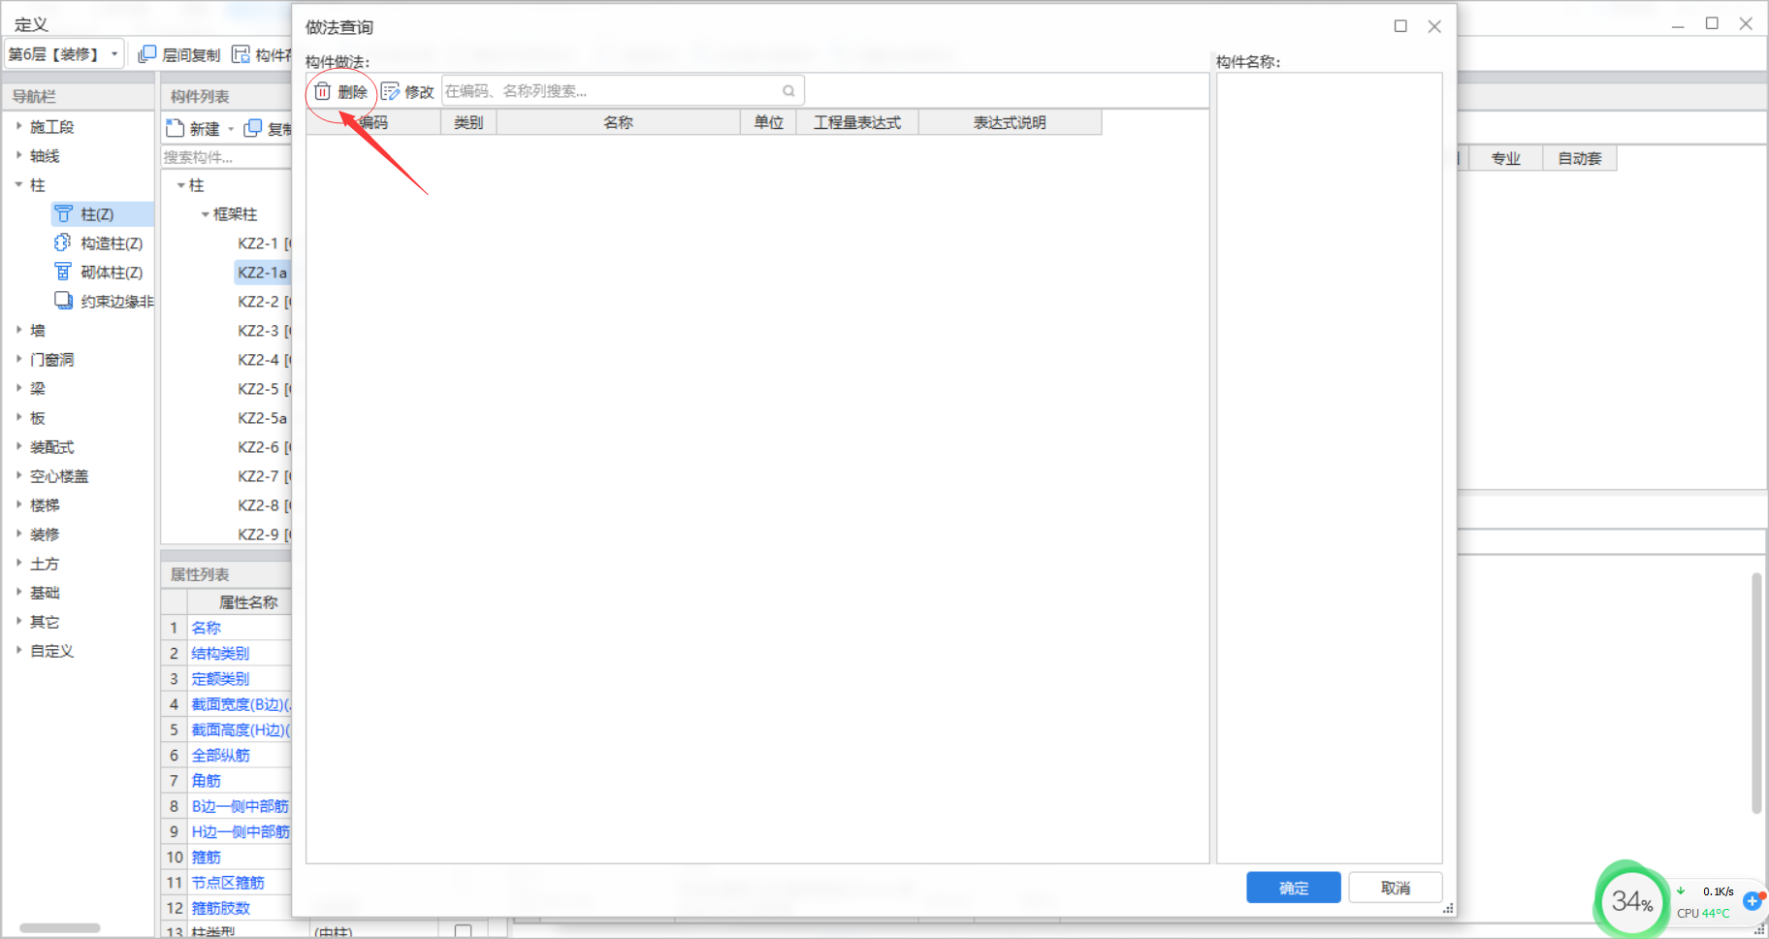Open the 空心楼盖 navigation item
1769x939 pixels.
pyautogui.click(x=59, y=476)
